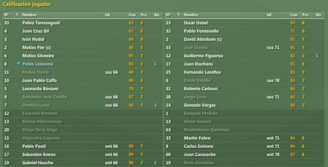This screenshot has width=328, height=167.
Task: Click the Calificación jugador panel title
Action: (x=27, y=4)
